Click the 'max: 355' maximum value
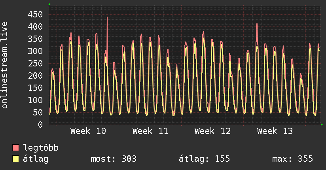 click(292, 159)
